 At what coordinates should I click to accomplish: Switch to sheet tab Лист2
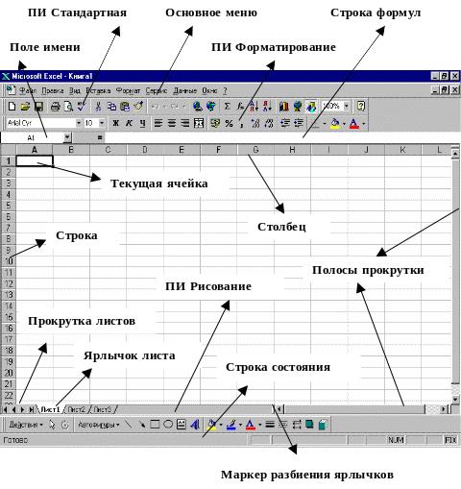point(76,409)
